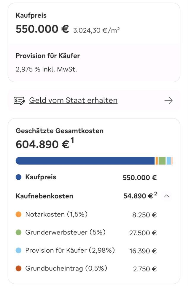Click the blue Kaufpreis legend dot
This screenshot has height=286, width=188.
pos(19,177)
